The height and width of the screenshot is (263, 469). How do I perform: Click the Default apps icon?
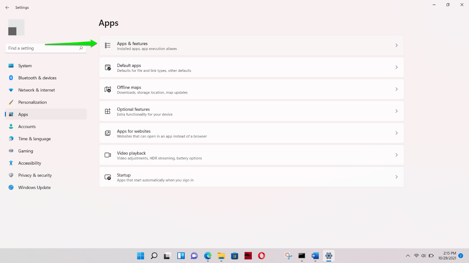pos(108,67)
